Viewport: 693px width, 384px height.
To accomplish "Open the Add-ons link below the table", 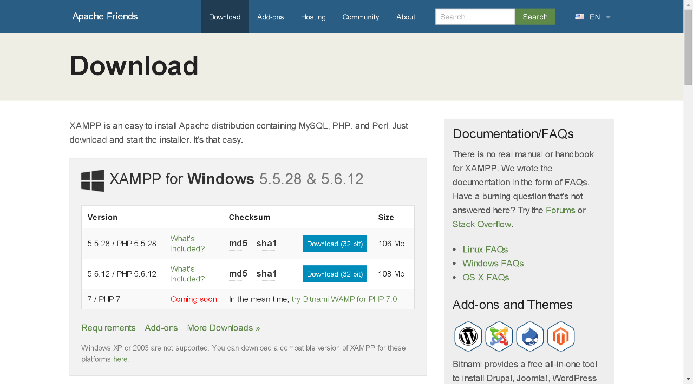I will tap(161, 328).
